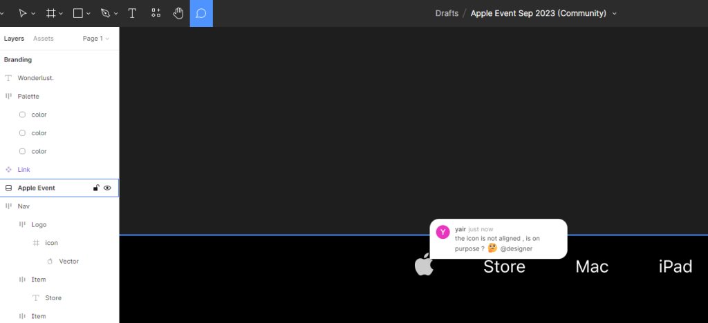The image size is (708, 323).
Task: Open the Resources components tool
Action: point(156,13)
